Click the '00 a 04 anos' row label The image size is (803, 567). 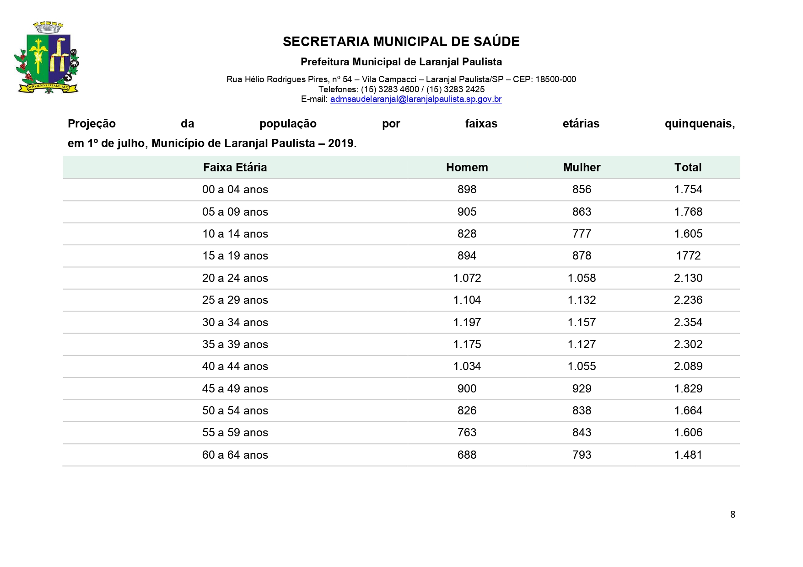(x=235, y=190)
